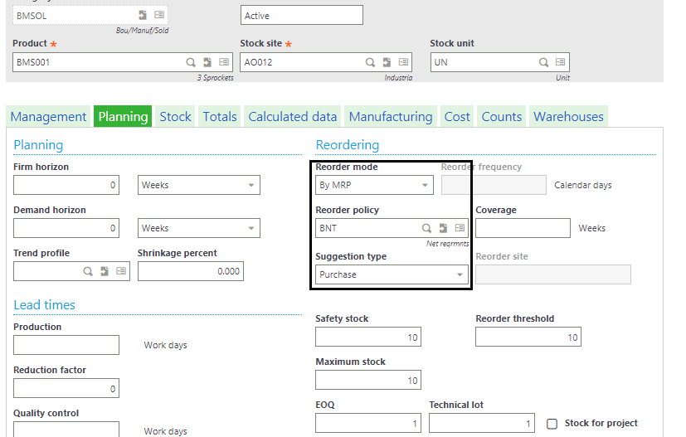This screenshot has width=686, height=437.
Task: Click into the Safety stock input field
Action: point(368,337)
